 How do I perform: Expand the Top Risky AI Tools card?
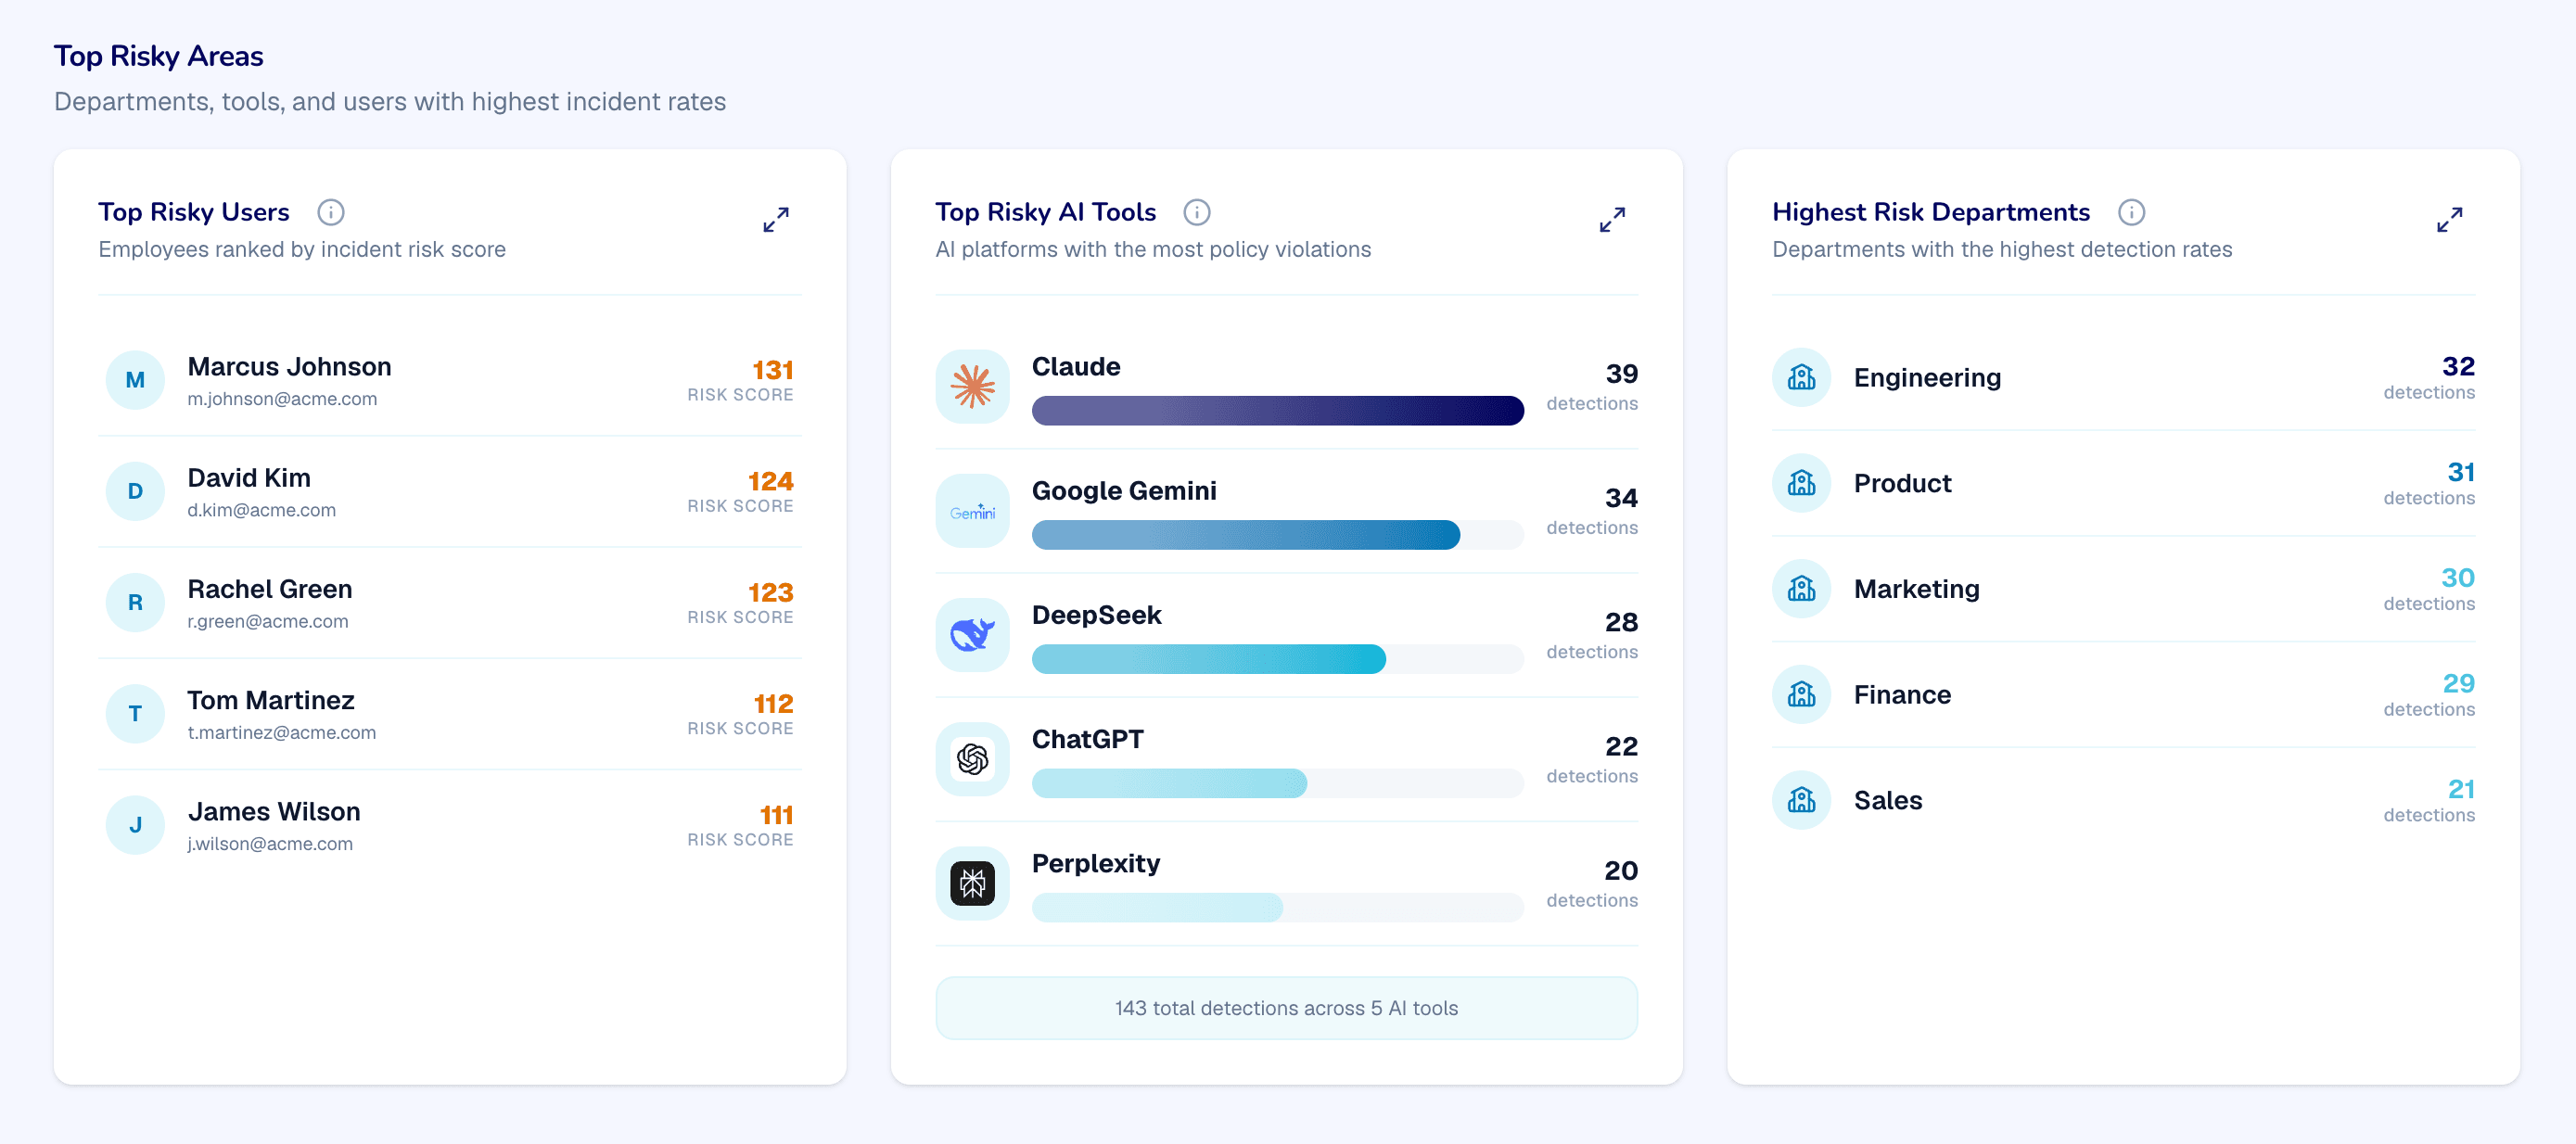point(1612,219)
